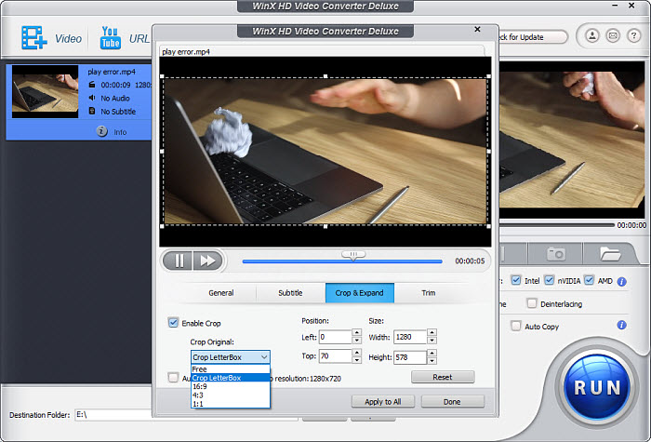The width and height of the screenshot is (651, 442).
Task: Click No Audio speaker icon
Action: tap(92, 98)
